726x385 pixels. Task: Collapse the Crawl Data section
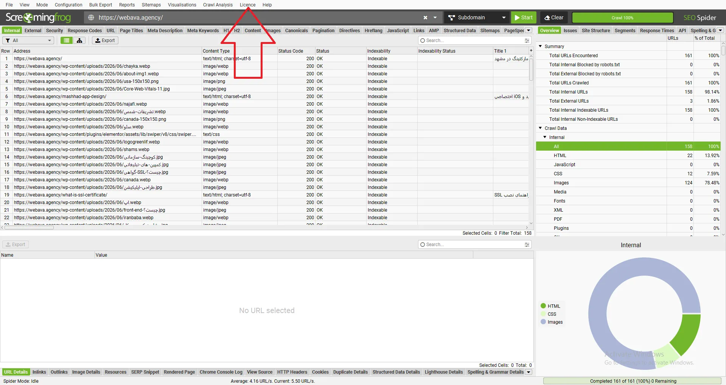pyautogui.click(x=540, y=128)
